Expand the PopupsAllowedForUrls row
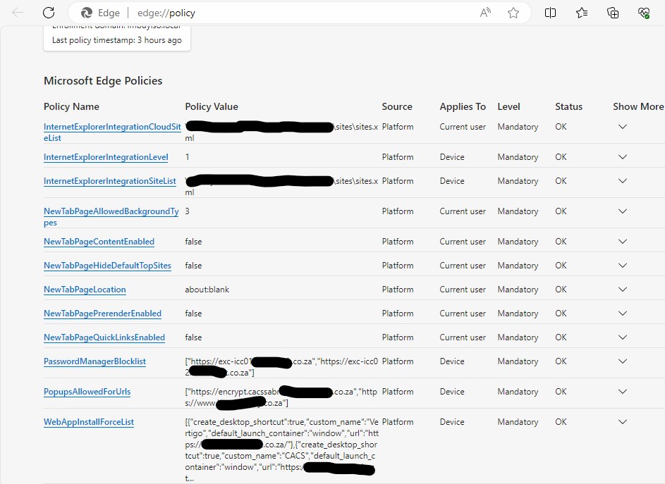665x484 pixels. tap(623, 392)
